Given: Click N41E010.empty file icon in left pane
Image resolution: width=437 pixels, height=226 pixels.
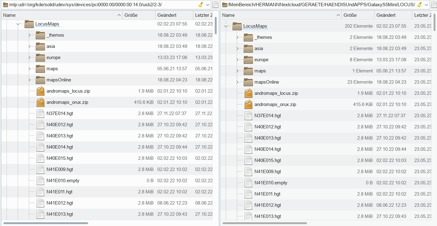Looking at the screenshot, I should coord(40,181).
